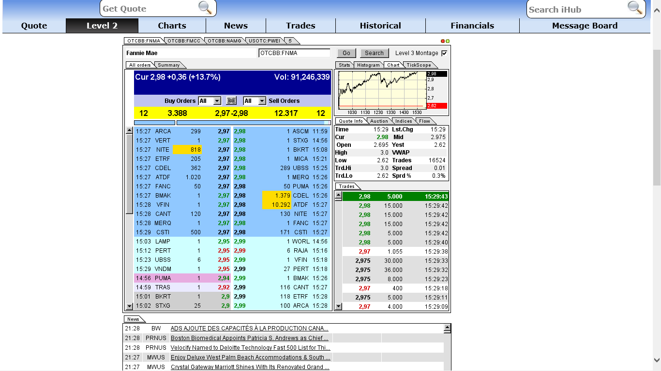Viewport: 661px width, 371px height.
Task: Select the Summary tab
Action: tap(169, 65)
